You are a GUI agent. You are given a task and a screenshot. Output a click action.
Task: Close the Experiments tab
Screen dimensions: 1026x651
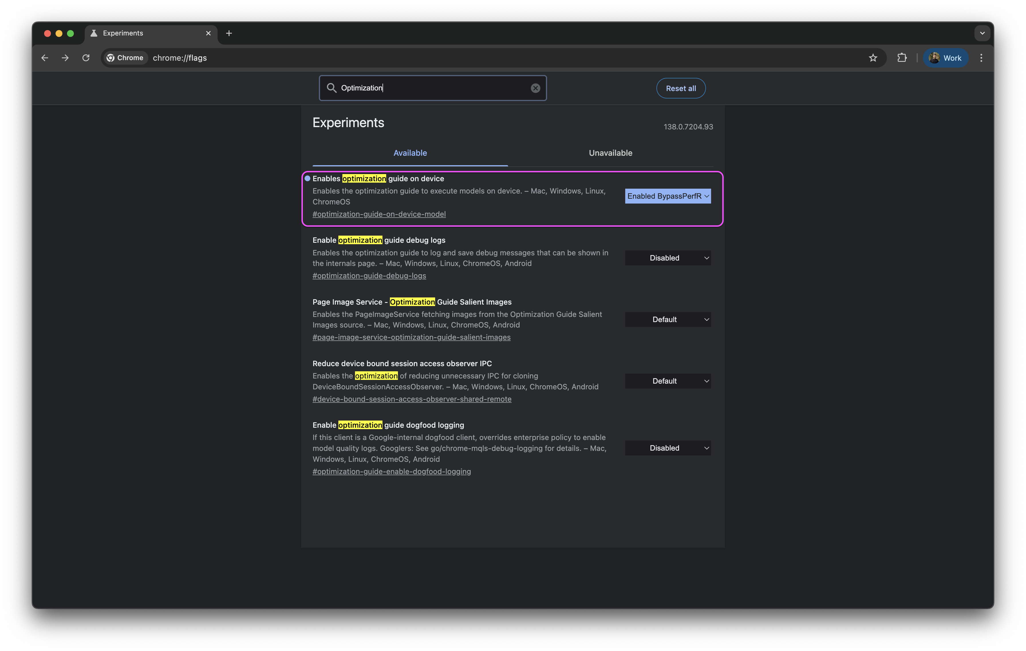tap(208, 33)
